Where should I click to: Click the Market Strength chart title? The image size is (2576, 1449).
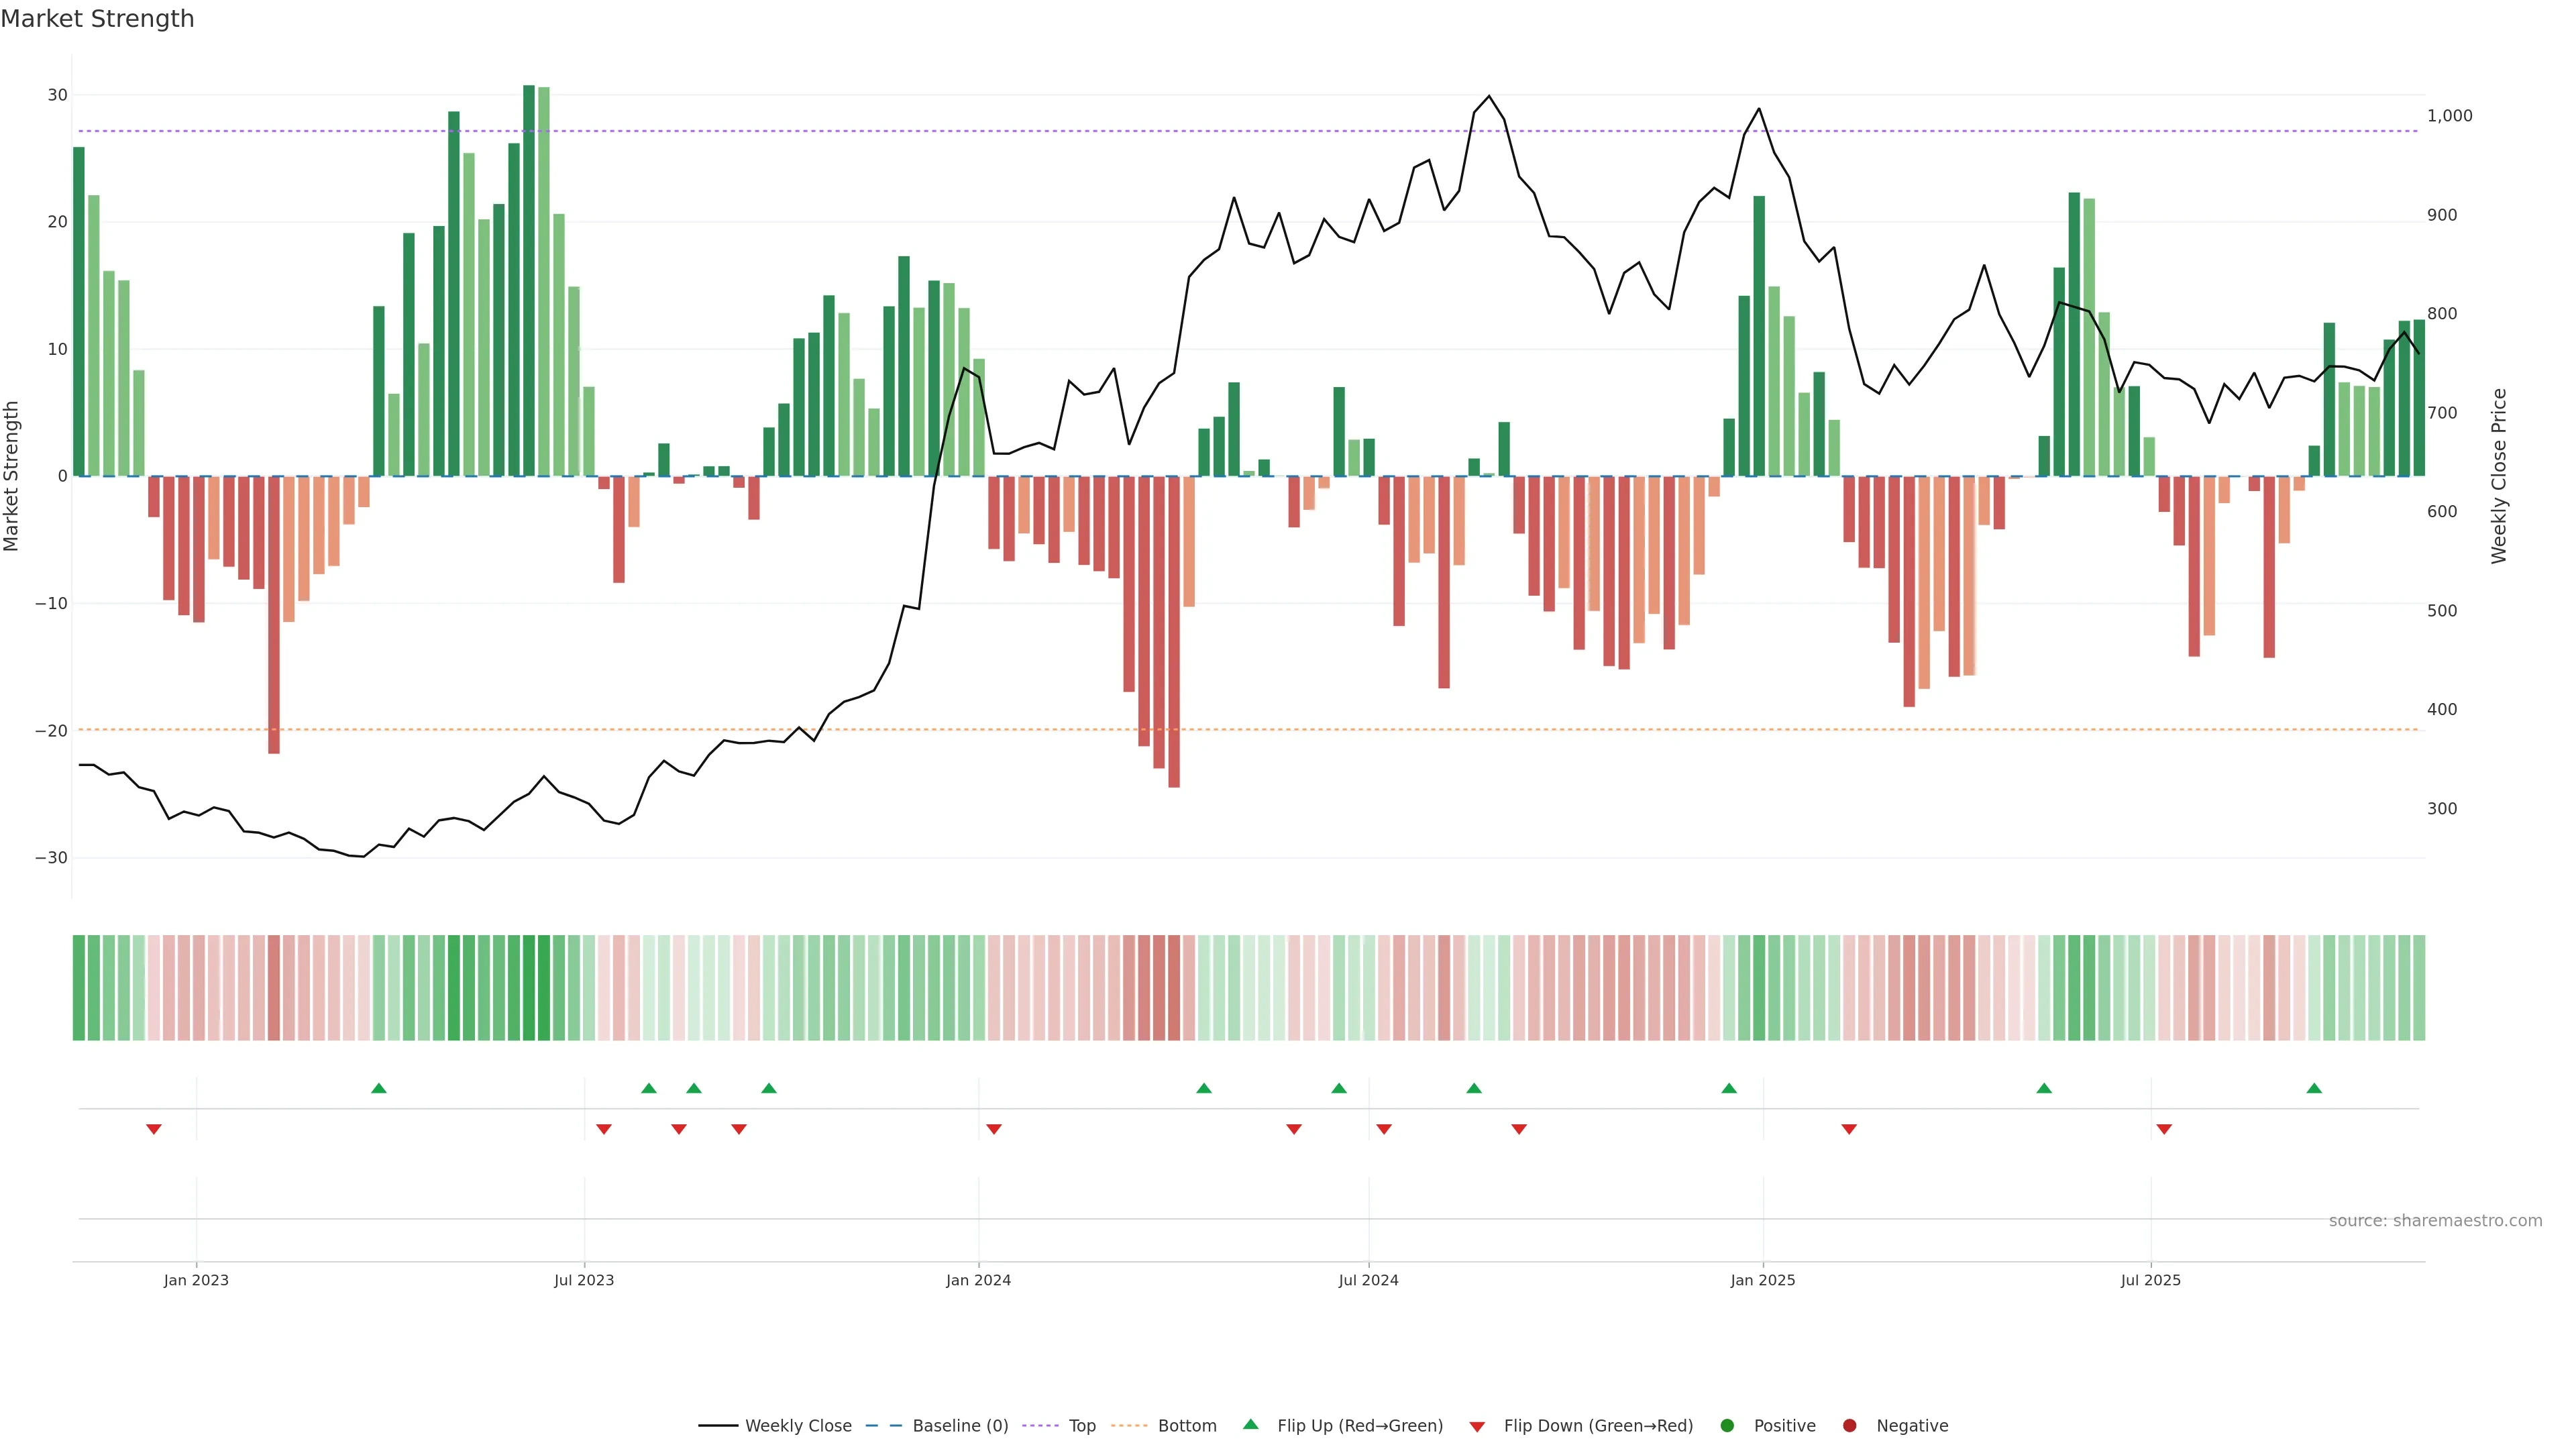pos(97,19)
